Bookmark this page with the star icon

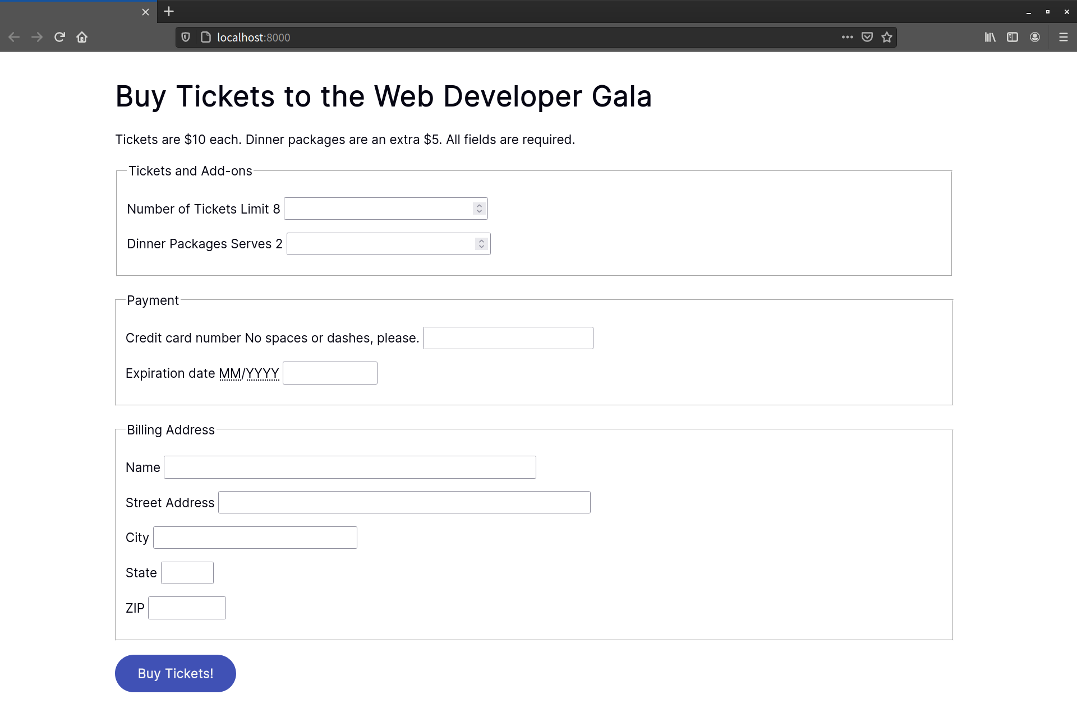[x=887, y=37]
